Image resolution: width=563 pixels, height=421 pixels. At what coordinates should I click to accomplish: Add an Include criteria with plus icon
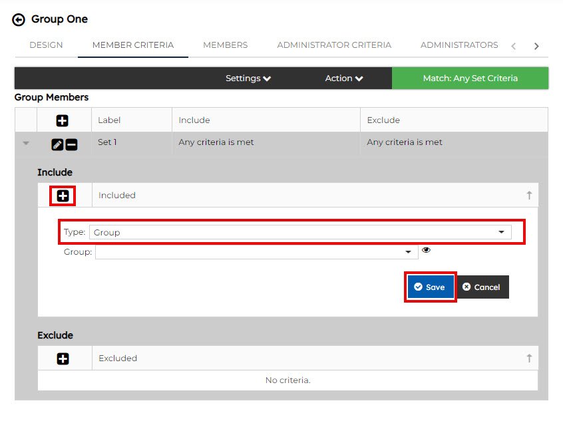[63, 196]
